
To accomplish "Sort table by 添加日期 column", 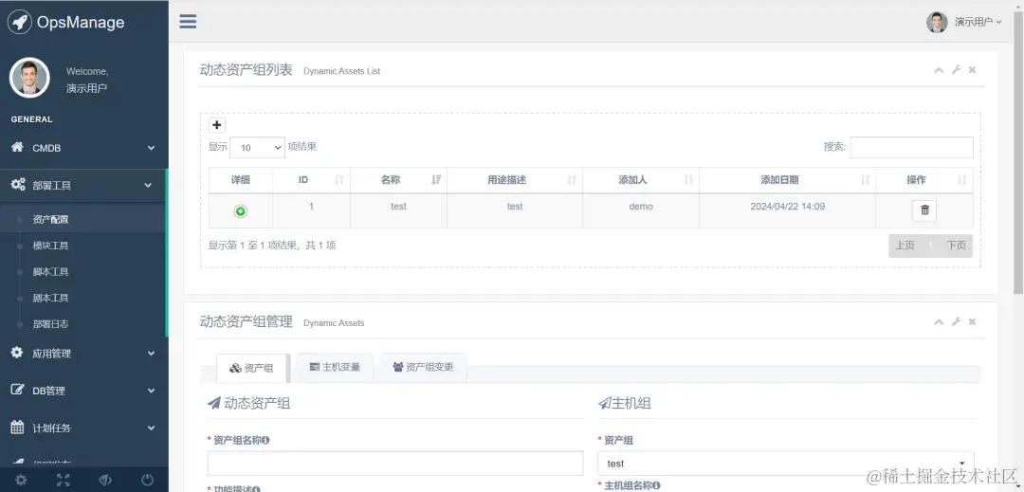I will pos(787,180).
